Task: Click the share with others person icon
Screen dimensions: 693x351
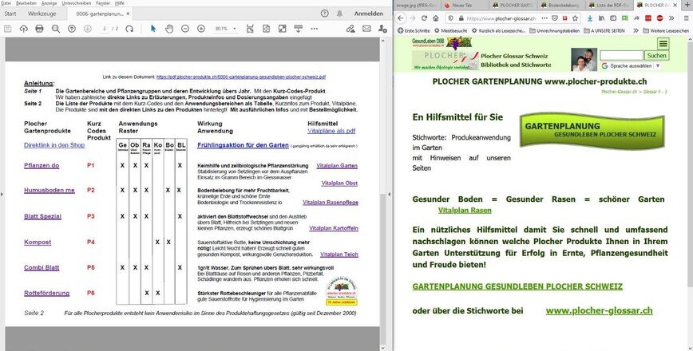Action: [382, 29]
